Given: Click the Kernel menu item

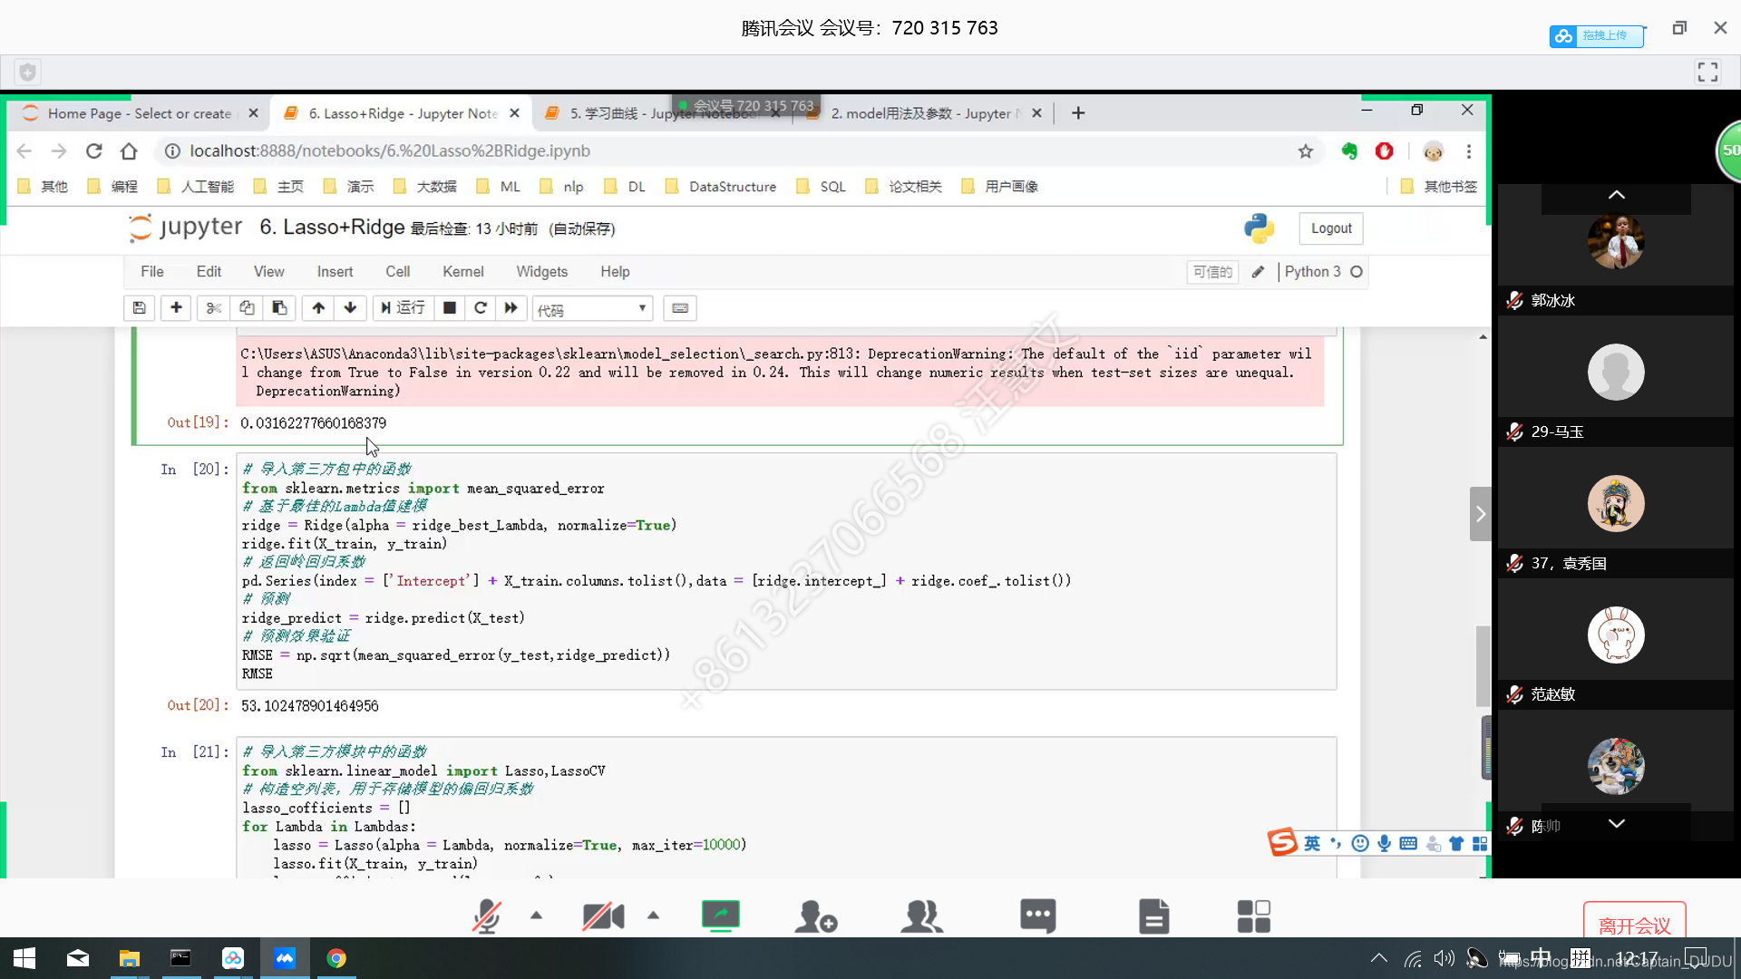Looking at the screenshot, I should pyautogui.click(x=462, y=271).
